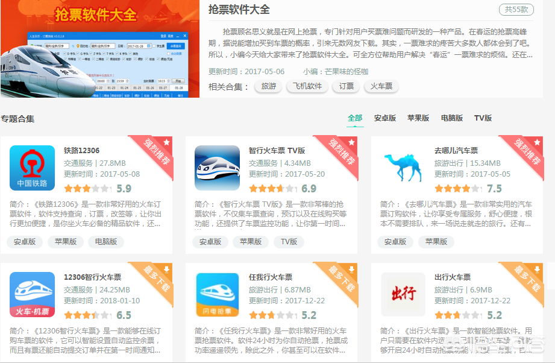Open the 铁路12306 title link

click(x=82, y=151)
